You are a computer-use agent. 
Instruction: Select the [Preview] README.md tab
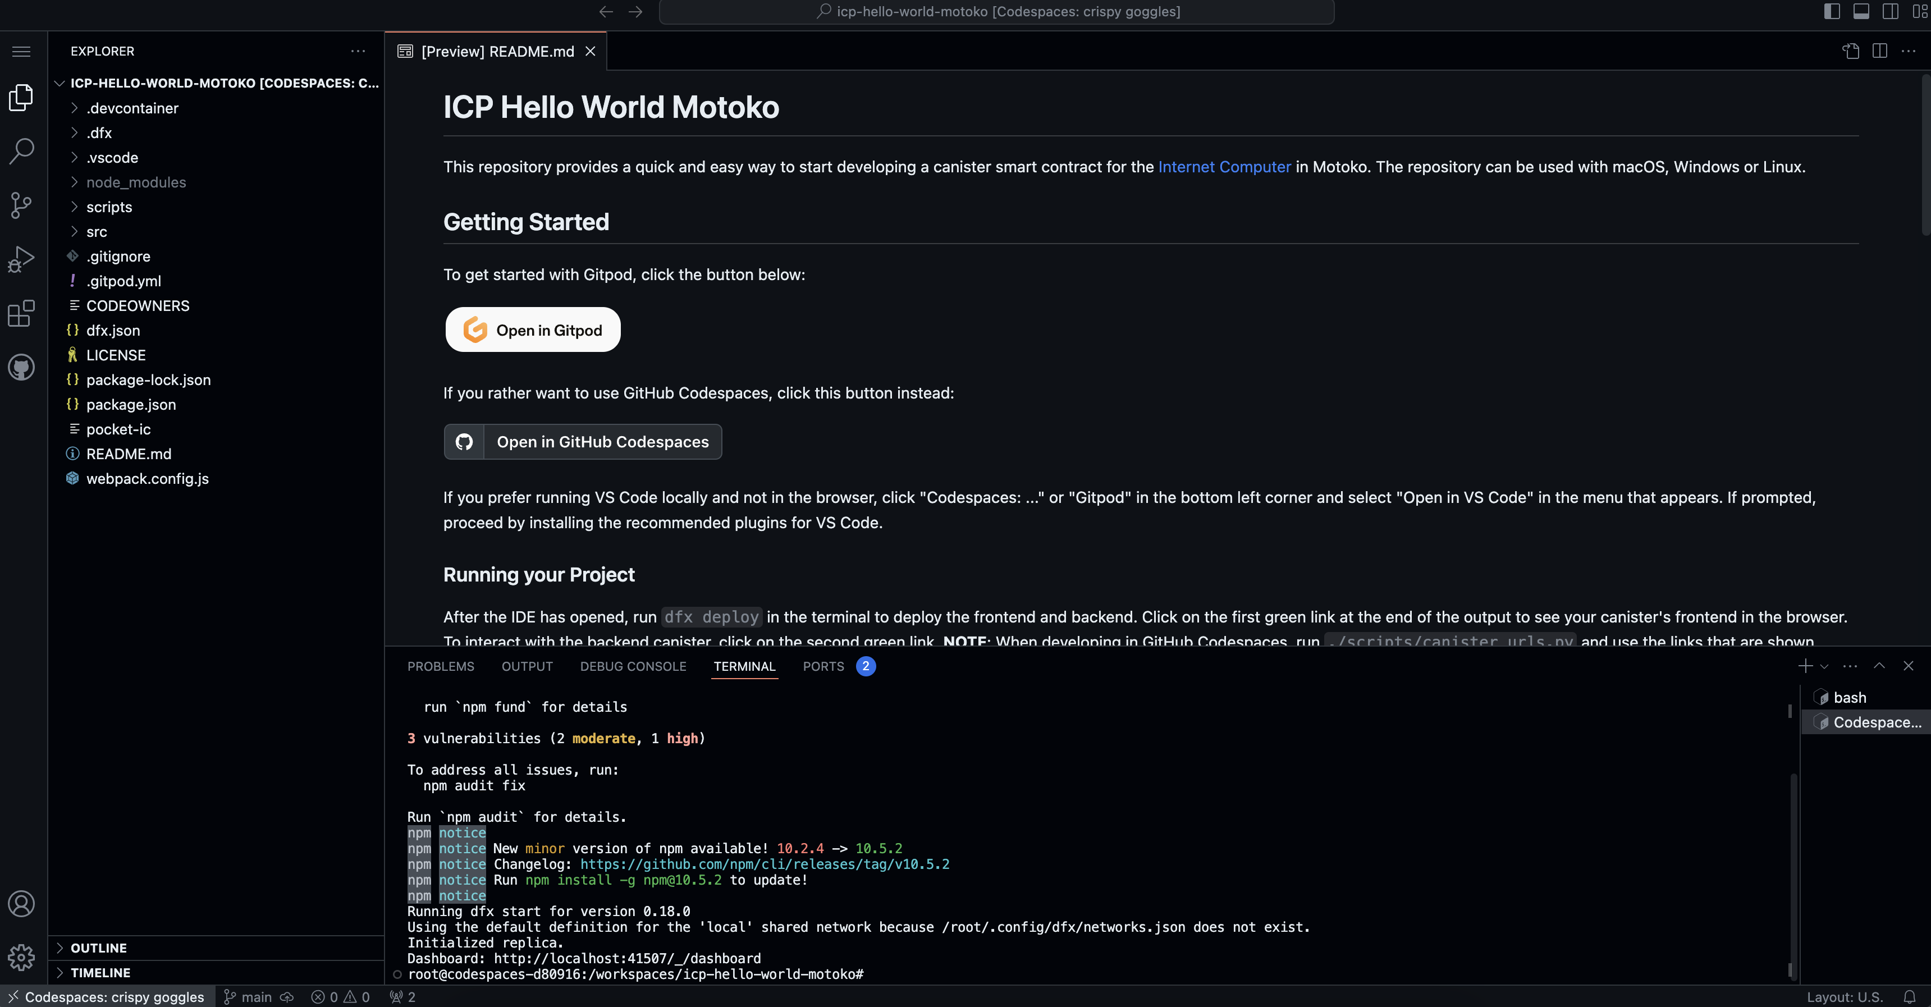(x=496, y=51)
